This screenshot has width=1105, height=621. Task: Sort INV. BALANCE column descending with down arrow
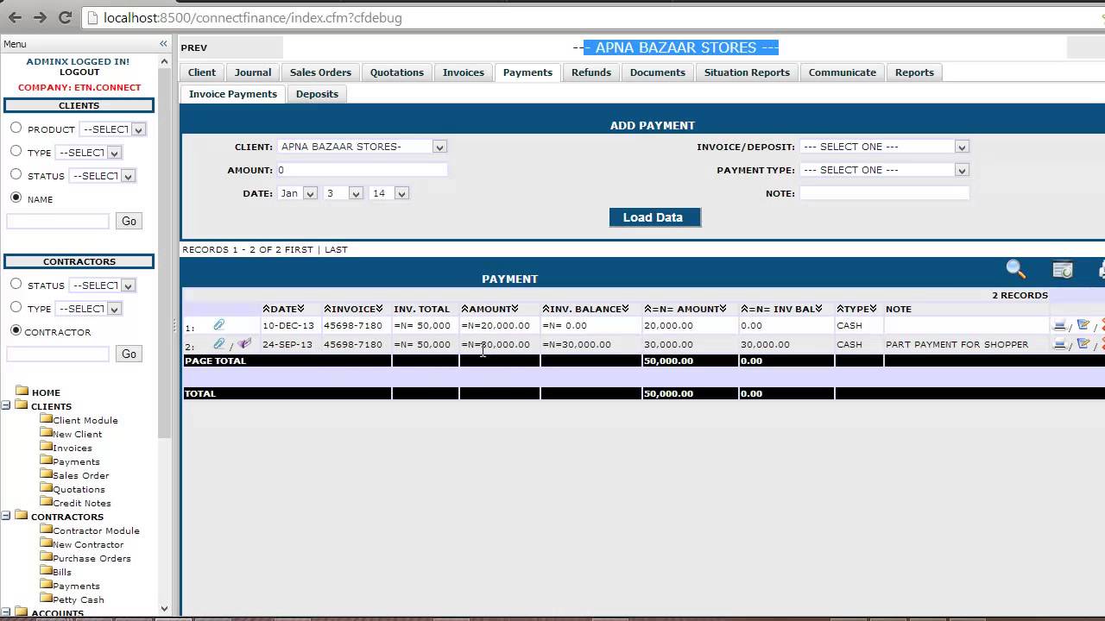click(x=625, y=309)
